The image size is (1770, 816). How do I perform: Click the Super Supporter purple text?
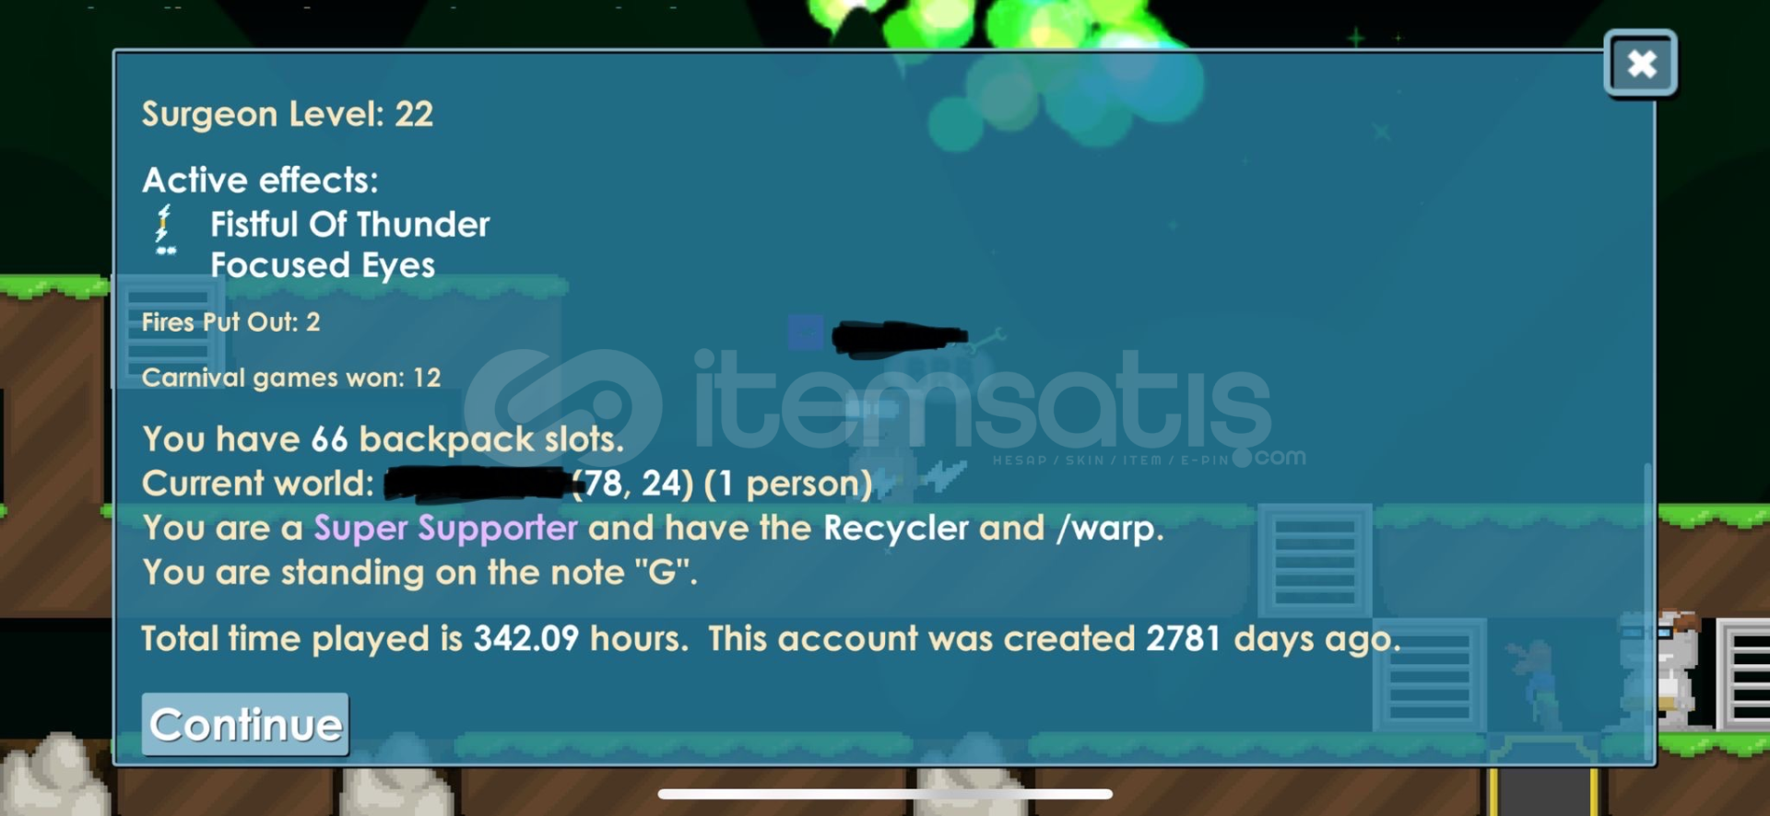point(445,528)
